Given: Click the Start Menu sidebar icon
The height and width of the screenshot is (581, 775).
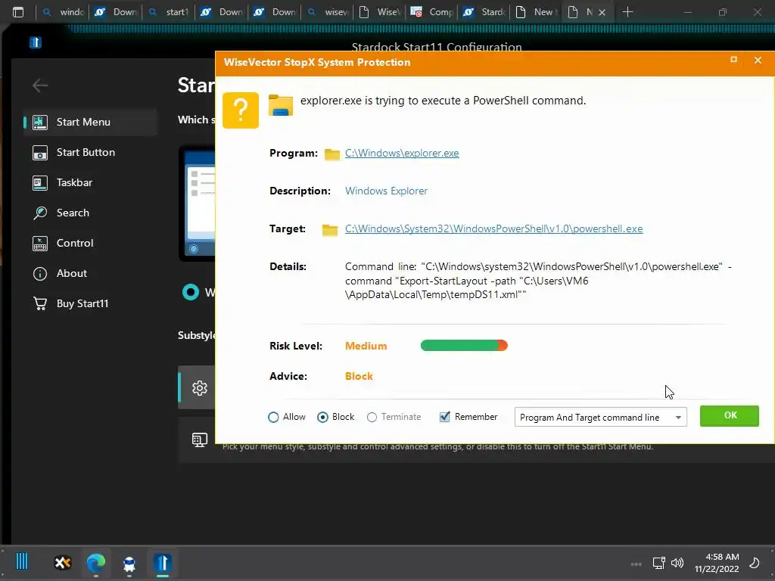Looking at the screenshot, I should [x=40, y=122].
